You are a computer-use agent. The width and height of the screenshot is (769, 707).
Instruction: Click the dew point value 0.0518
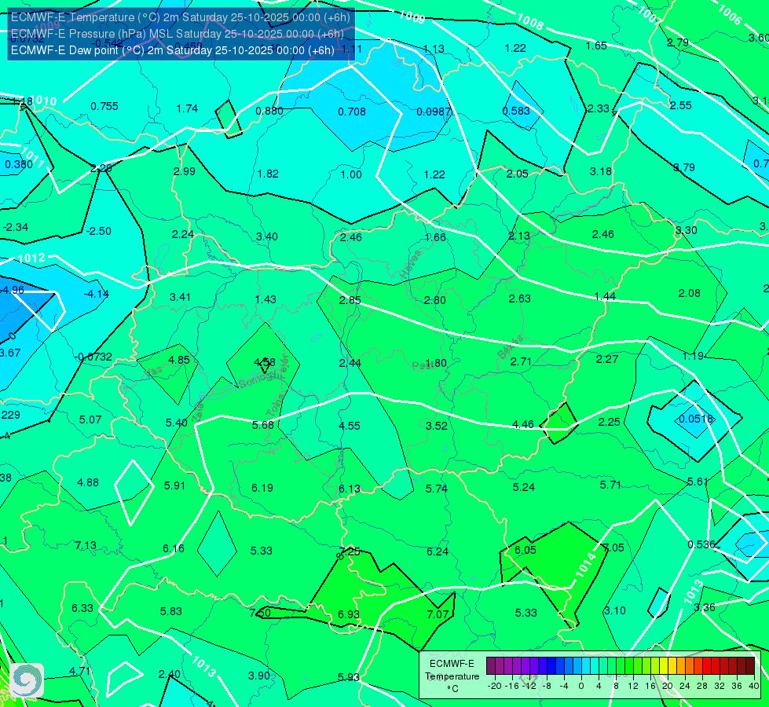click(x=695, y=419)
